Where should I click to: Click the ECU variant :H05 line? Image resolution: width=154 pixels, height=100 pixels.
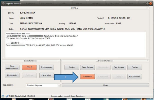click(28, 38)
